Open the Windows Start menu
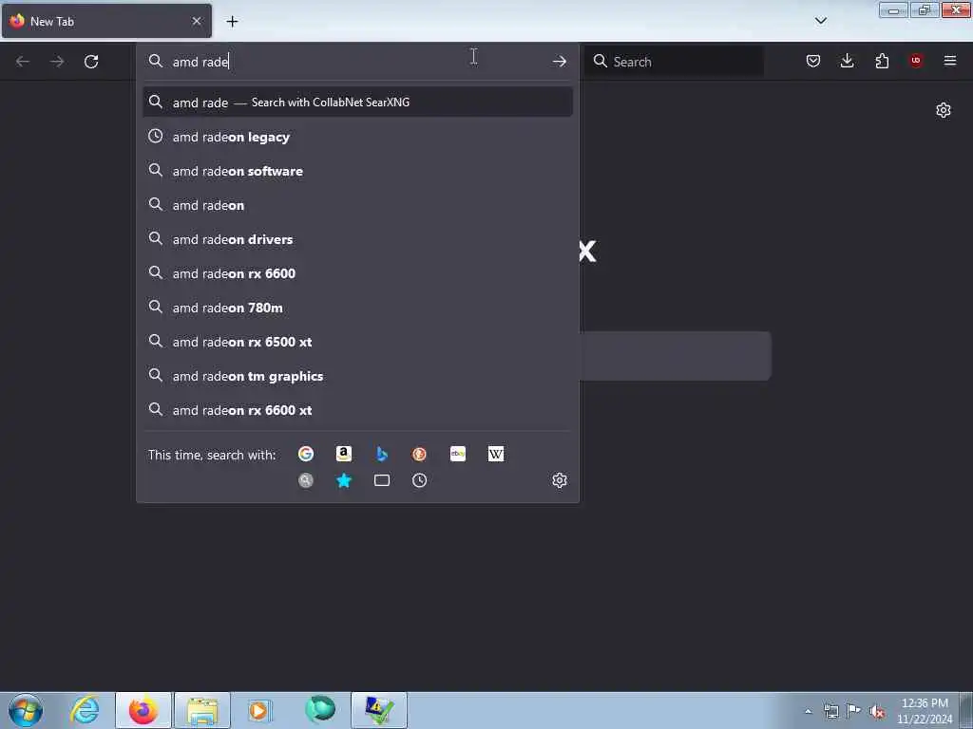The height and width of the screenshot is (729, 973). click(26, 710)
